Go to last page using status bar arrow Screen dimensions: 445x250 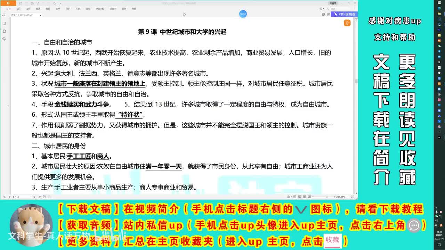point(40,197)
